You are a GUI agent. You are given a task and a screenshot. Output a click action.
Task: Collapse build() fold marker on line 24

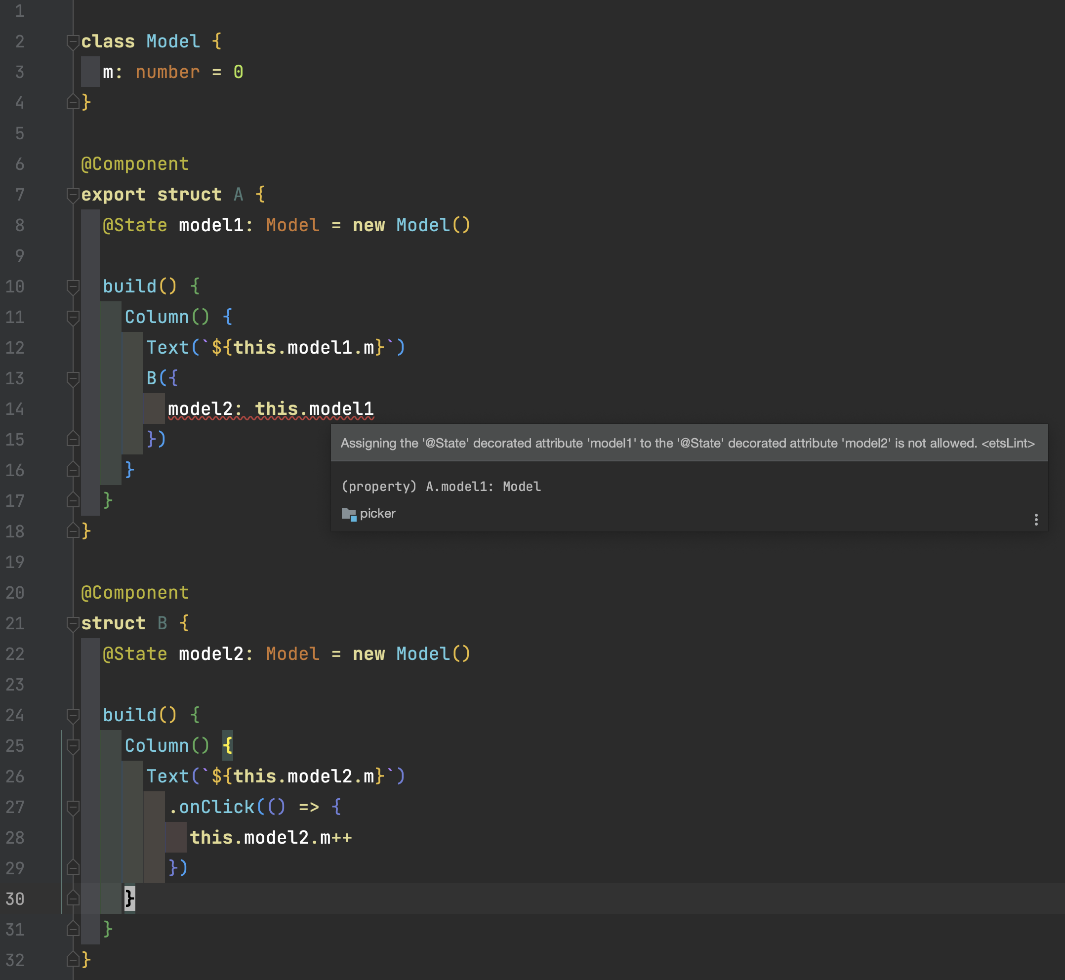[x=73, y=716]
